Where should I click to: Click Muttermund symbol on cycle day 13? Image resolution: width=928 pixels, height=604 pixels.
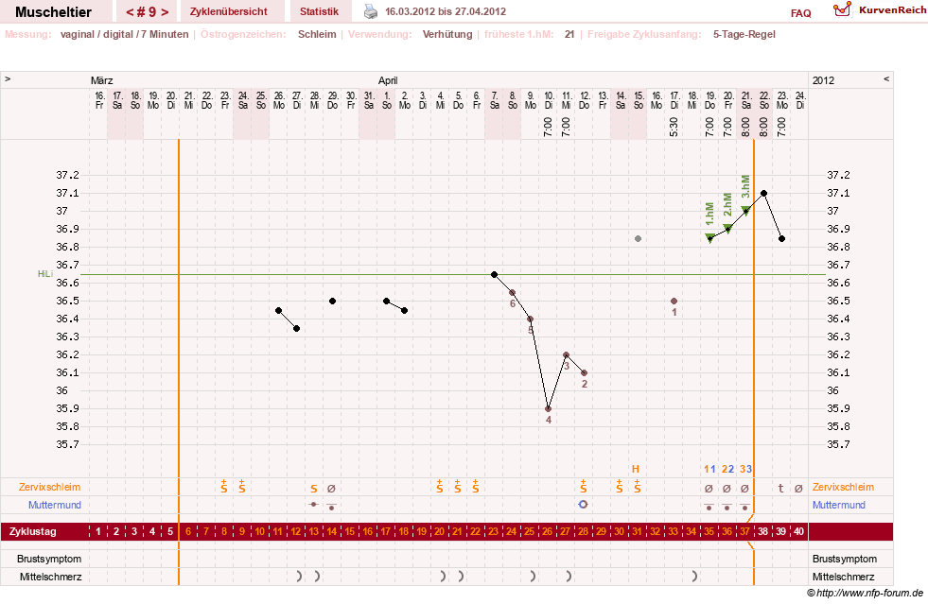coord(314,504)
